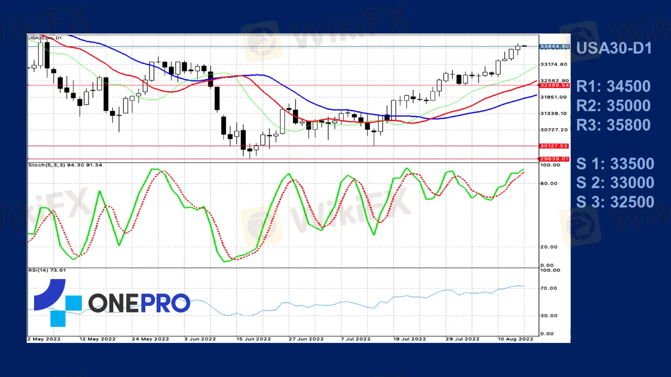Select the S 1: 33500 support level
This screenshot has width=671, height=377.
pyautogui.click(x=615, y=164)
